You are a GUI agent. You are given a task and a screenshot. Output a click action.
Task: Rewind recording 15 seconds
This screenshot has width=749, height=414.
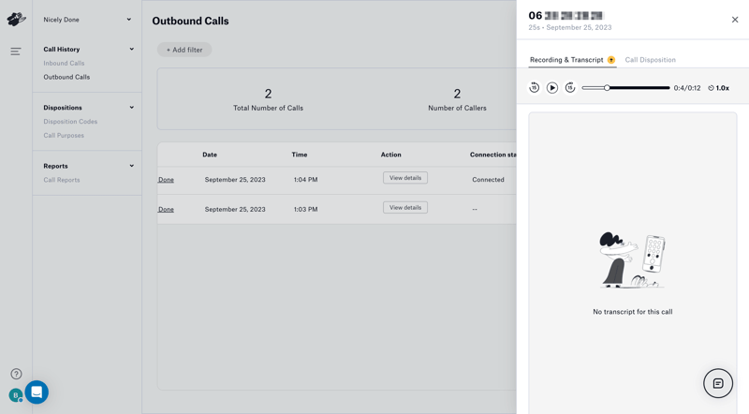click(534, 88)
